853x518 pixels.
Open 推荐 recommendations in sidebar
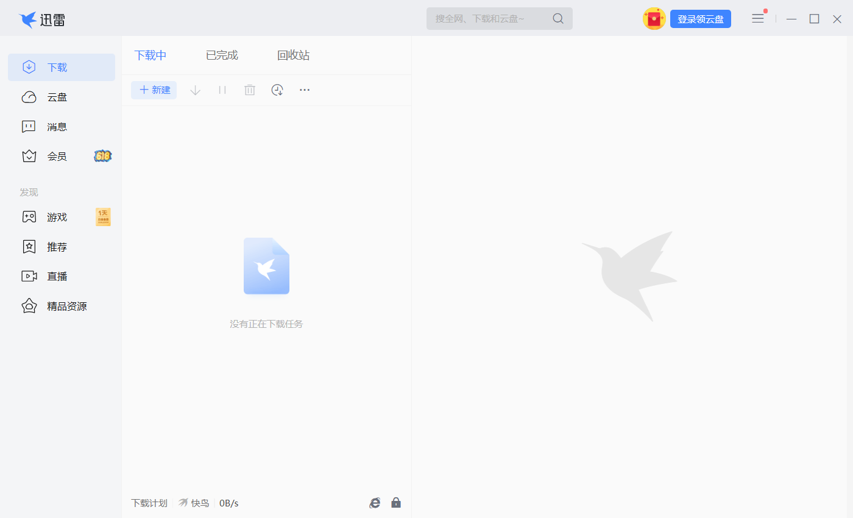point(62,247)
